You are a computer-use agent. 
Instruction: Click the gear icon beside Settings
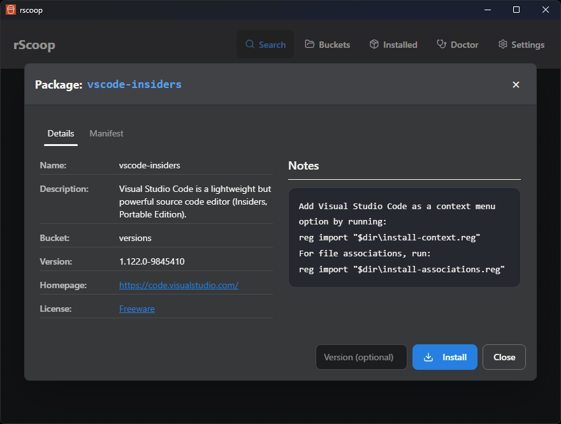(x=503, y=44)
